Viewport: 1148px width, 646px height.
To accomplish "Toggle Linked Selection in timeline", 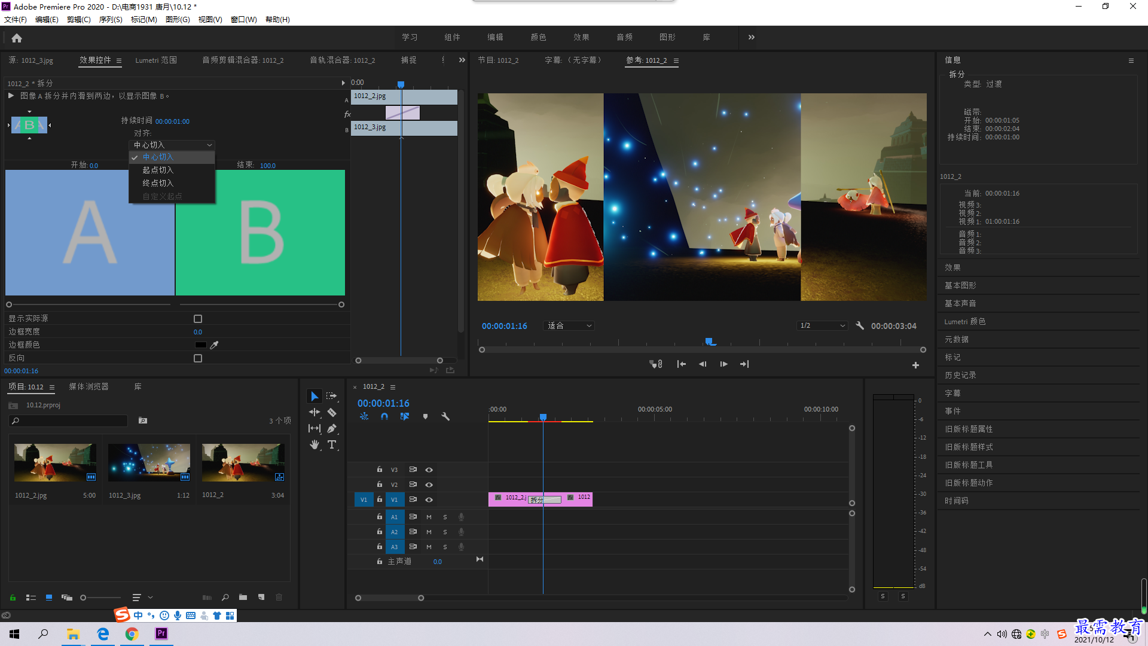I will 405,417.
